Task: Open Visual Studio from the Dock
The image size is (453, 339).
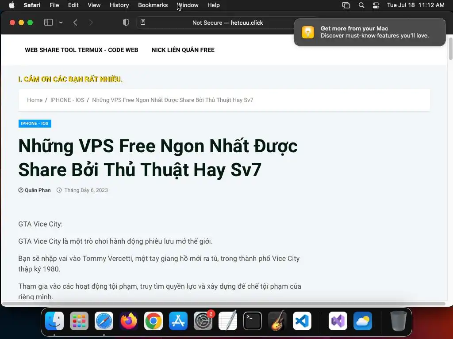Action: (338, 321)
